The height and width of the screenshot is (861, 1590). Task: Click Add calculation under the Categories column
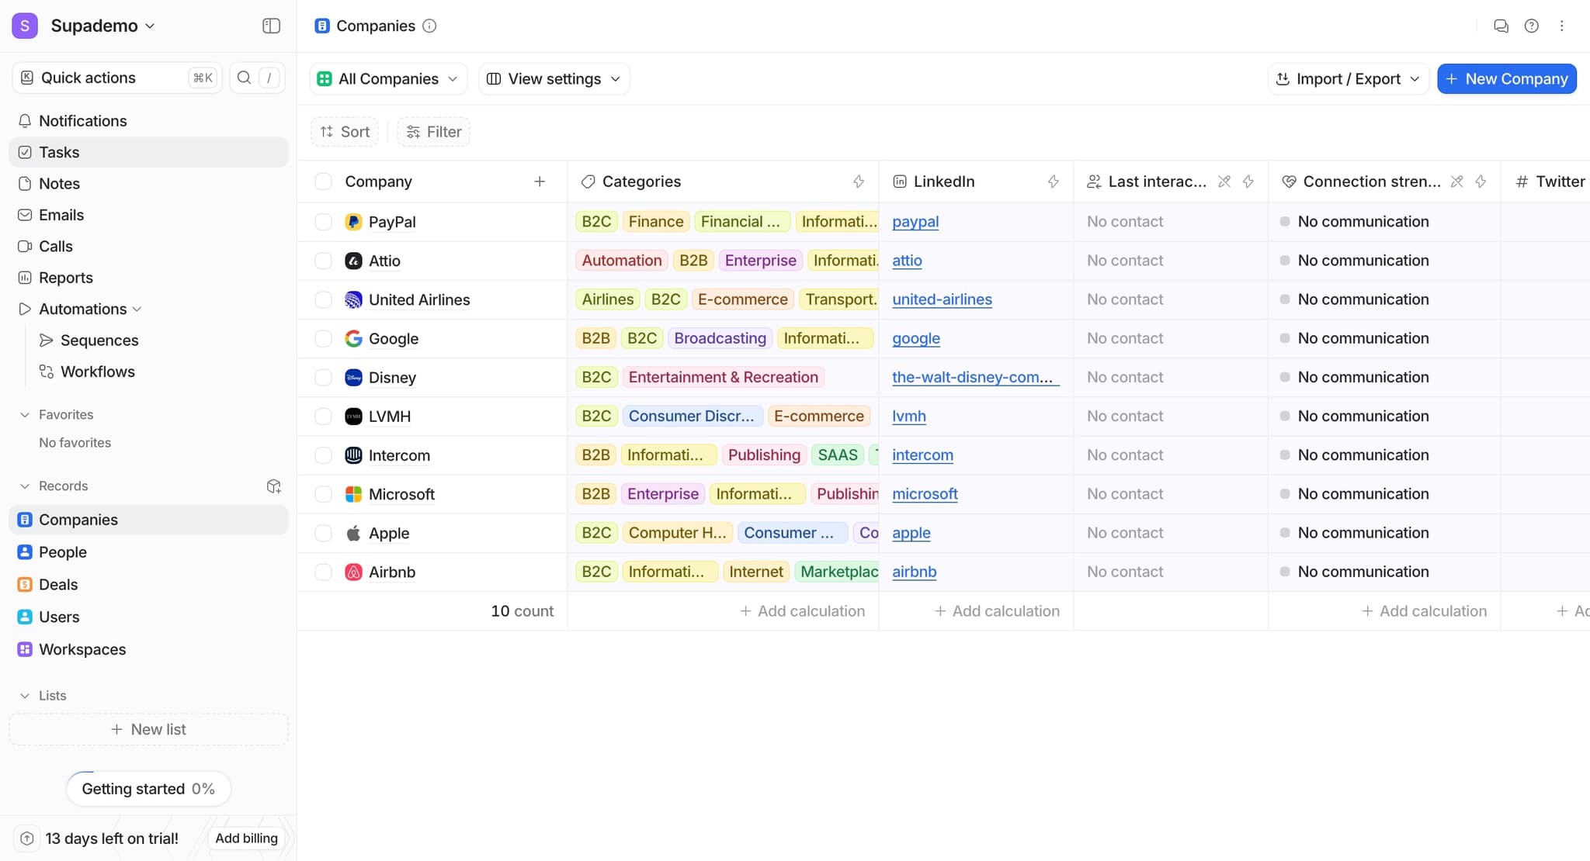click(802, 610)
